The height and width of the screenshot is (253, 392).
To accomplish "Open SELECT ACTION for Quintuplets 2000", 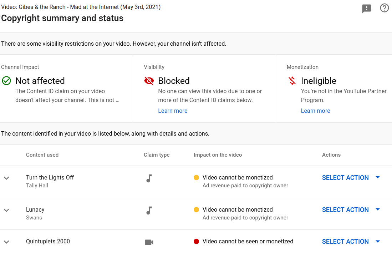I will 351,242.
